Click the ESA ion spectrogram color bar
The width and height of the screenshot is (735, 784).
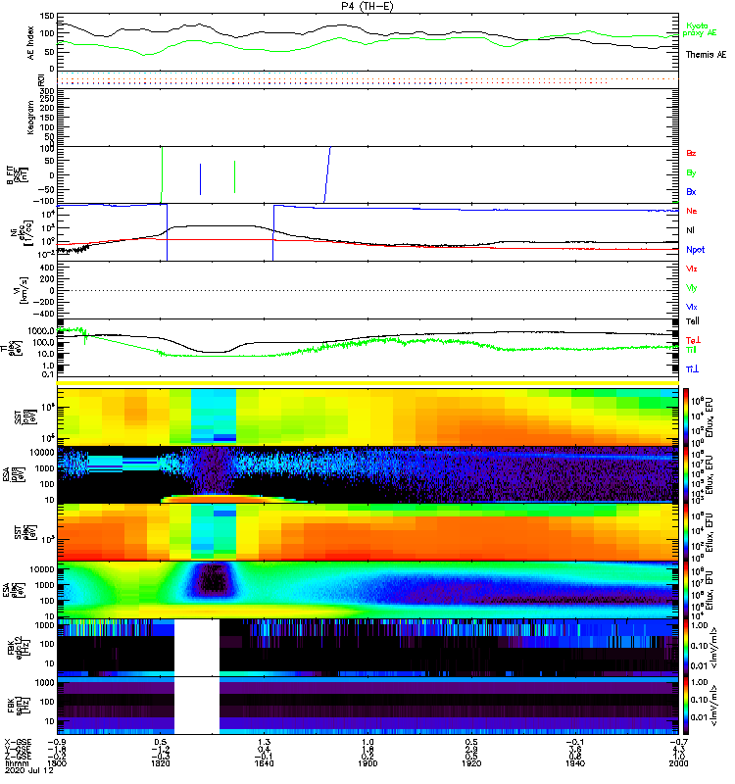tap(686, 474)
